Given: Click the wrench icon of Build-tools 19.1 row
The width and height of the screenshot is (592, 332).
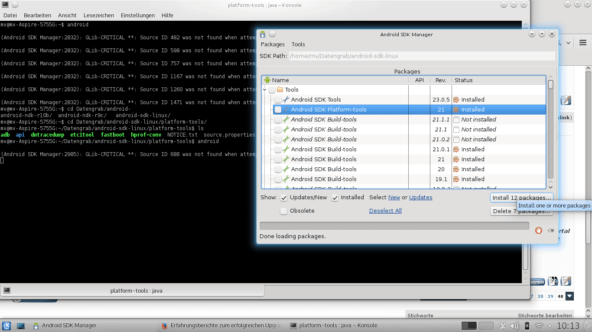Looking at the screenshot, I should tap(286, 179).
